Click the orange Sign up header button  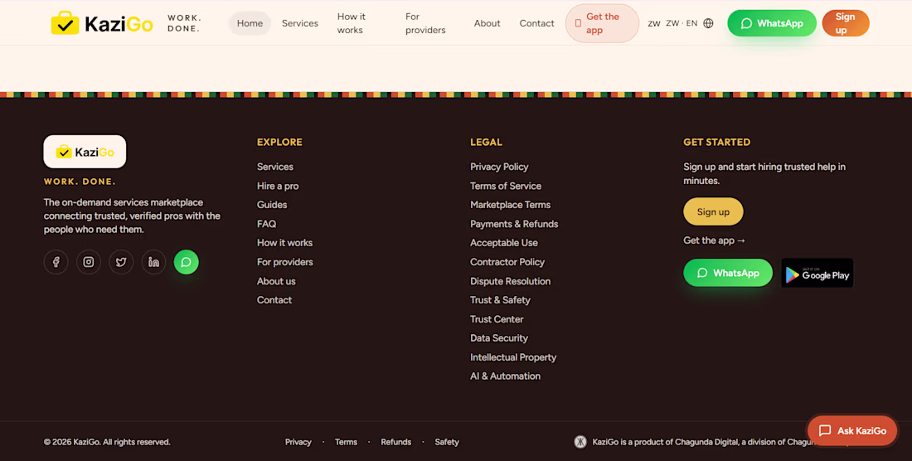pos(845,23)
